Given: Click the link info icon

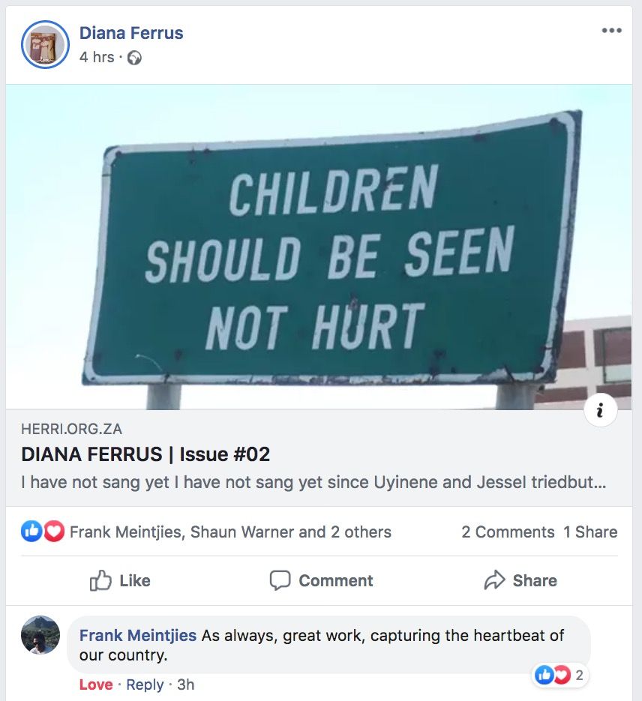Looking at the screenshot, I should click(600, 410).
